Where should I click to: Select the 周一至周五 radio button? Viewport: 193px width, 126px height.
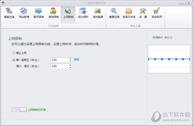(14, 60)
